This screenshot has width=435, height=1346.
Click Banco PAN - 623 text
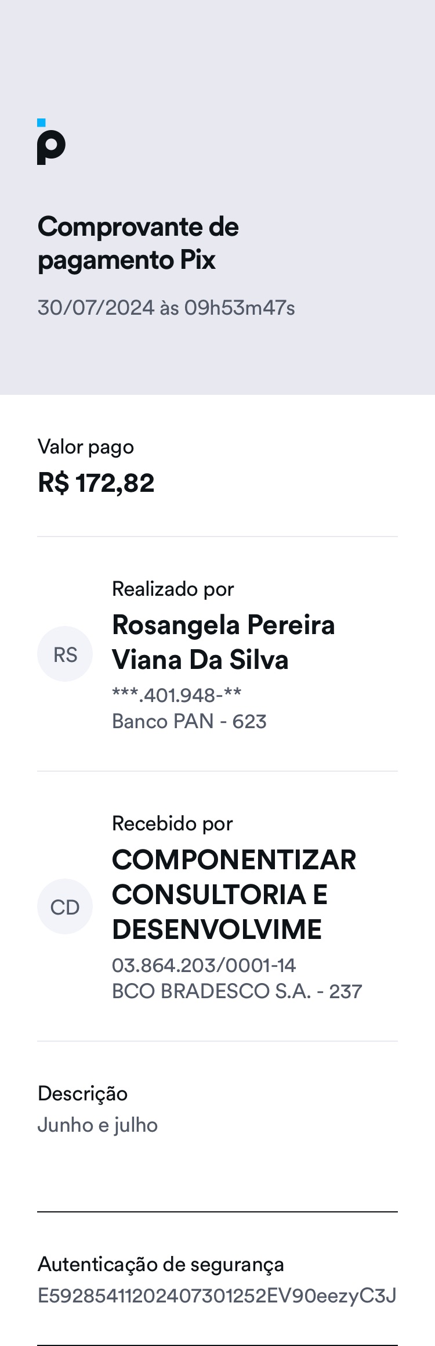pos(189,721)
